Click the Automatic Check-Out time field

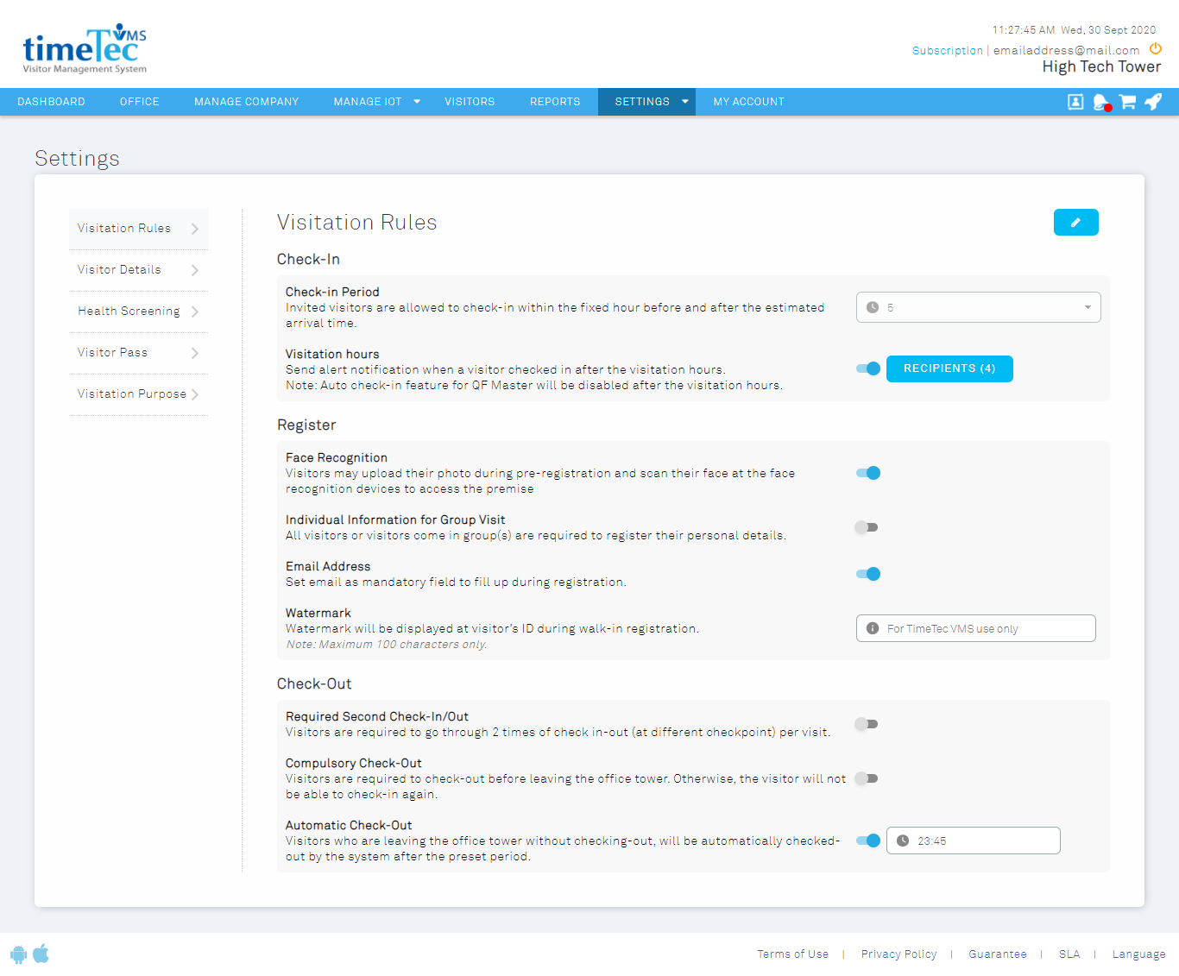tap(974, 841)
